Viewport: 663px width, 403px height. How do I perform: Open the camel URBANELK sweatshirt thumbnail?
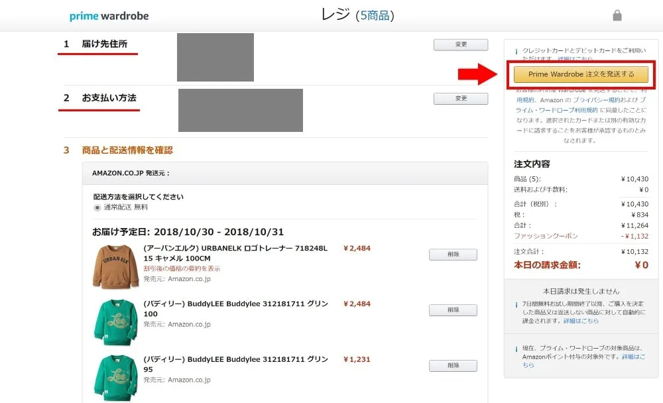coord(115,266)
